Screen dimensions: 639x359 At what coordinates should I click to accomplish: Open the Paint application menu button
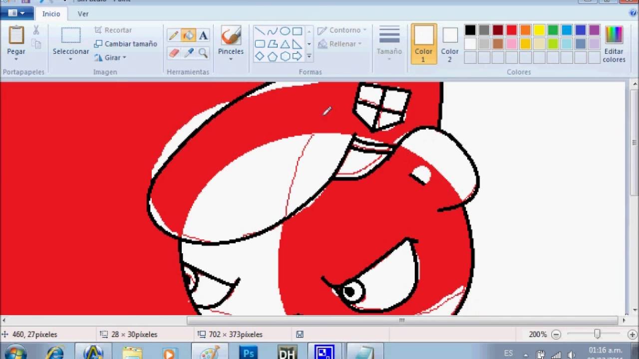tap(16, 13)
